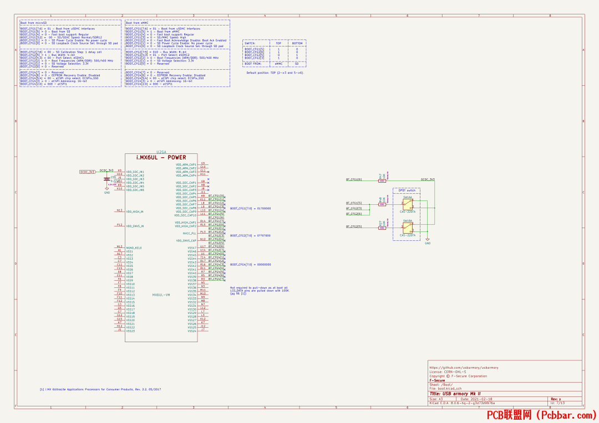Image resolution: width=599 pixels, height=423 pixels.
Task: Click the MX6UL-VM part value label
Action: coord(161,295)
